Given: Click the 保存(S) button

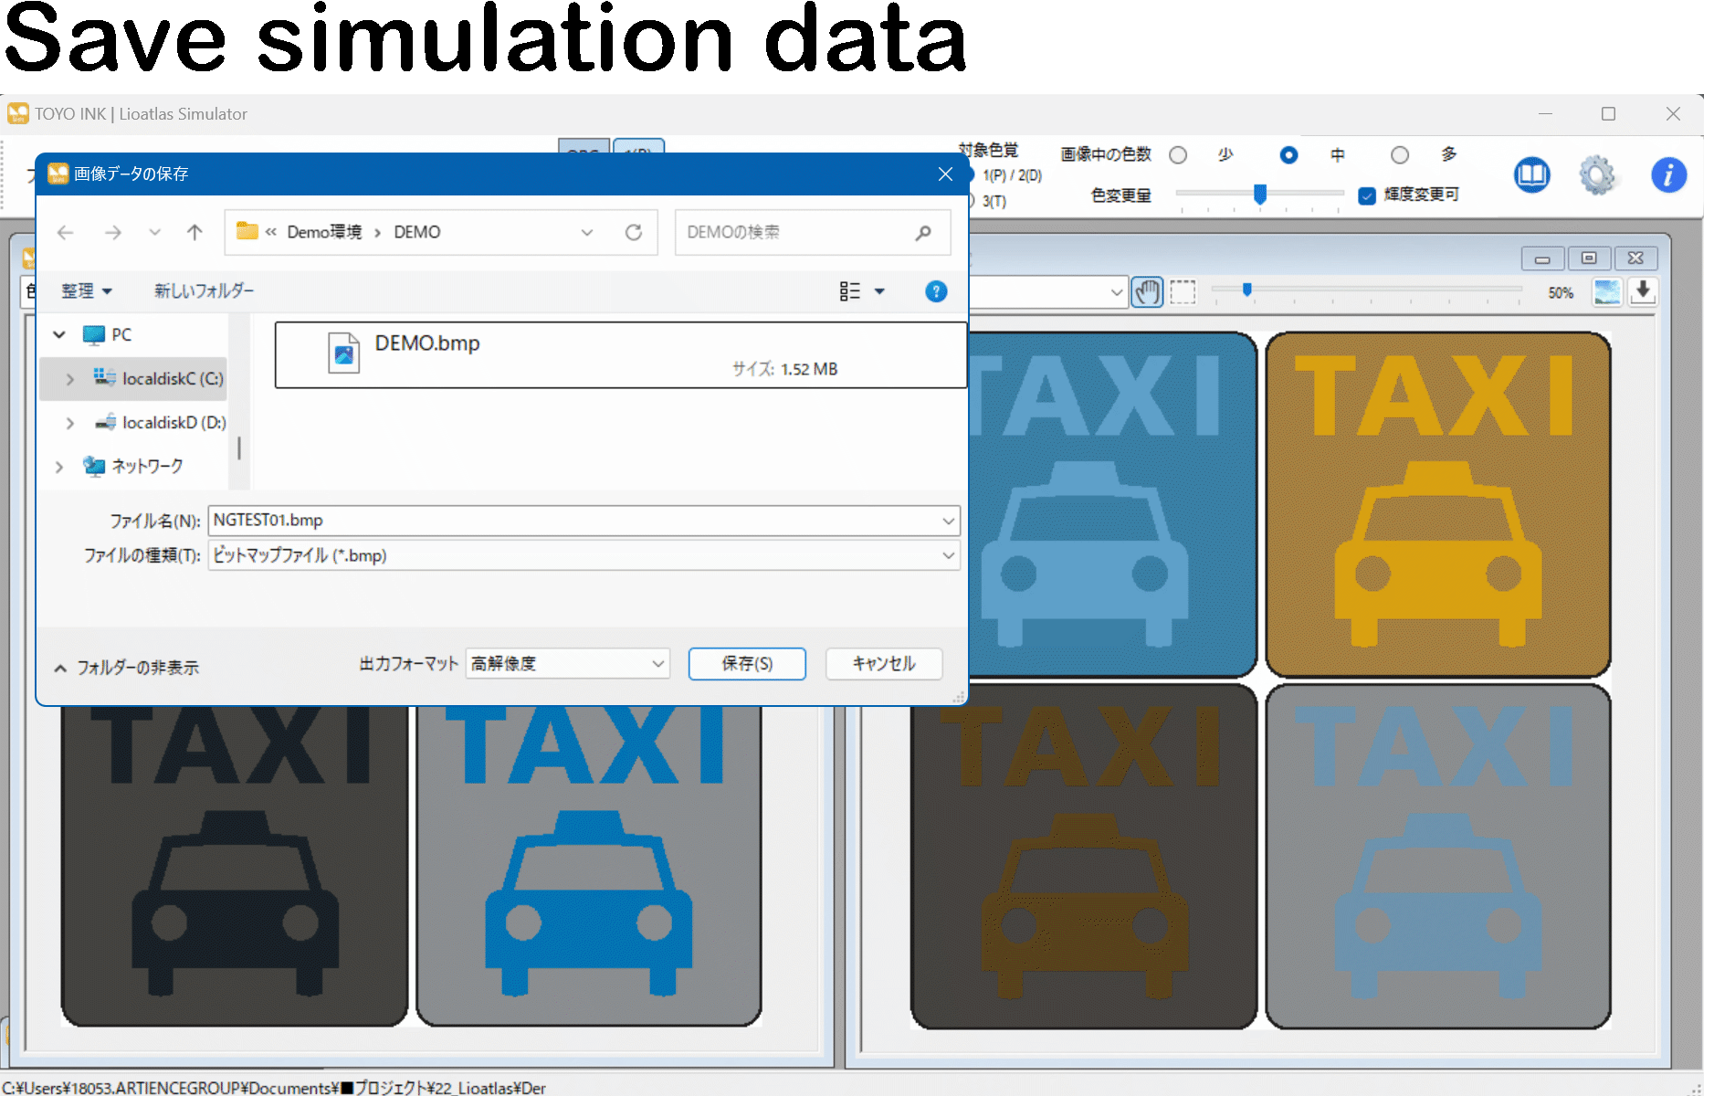Looking at the screenshot, I should click(x=747, y=664).
